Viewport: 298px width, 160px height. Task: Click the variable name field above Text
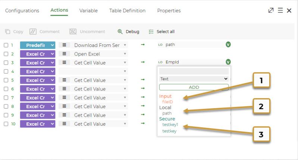click(194, 71)
